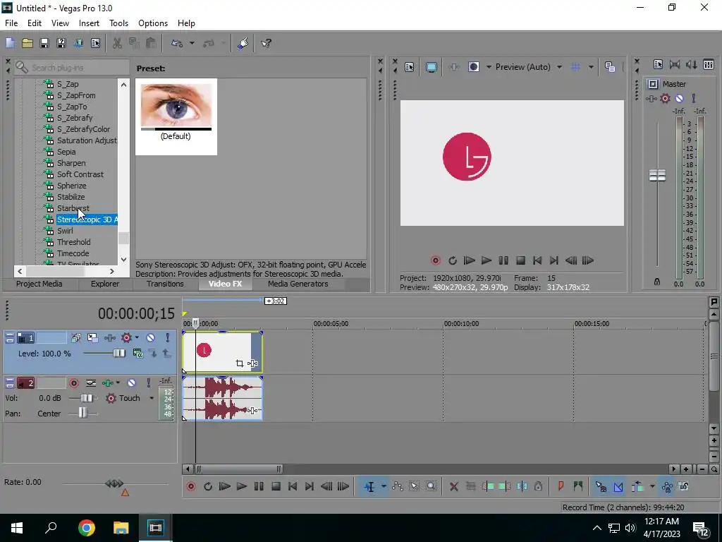Image resolution: width=722 pixels, height=542 pixels.
Task: Open the Auto Ripple mode dropdown arrow
Action: pos(652,486)
